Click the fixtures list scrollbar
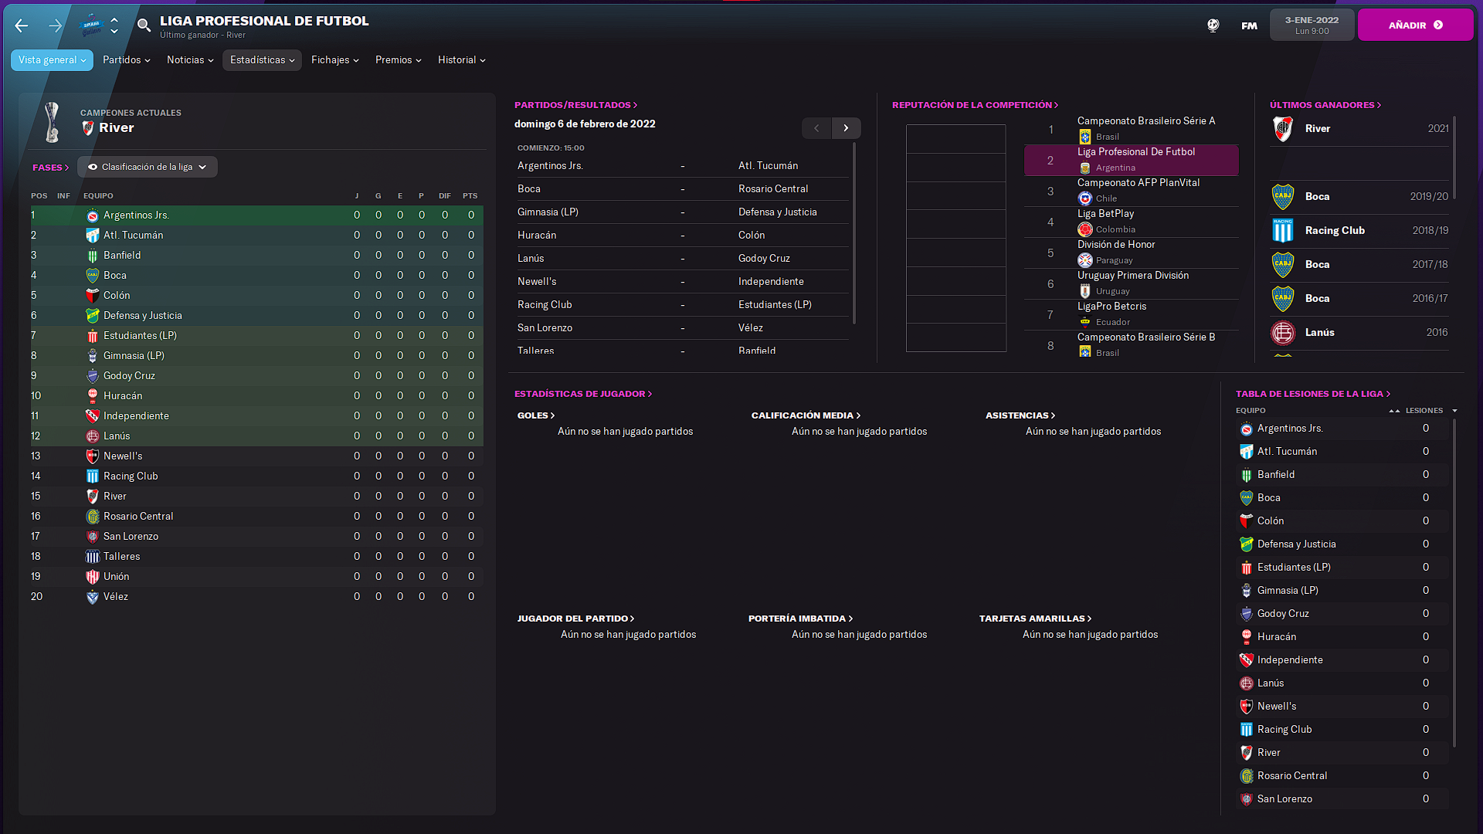The height and width of the screenshot is (834, 1483). point(853,232)
